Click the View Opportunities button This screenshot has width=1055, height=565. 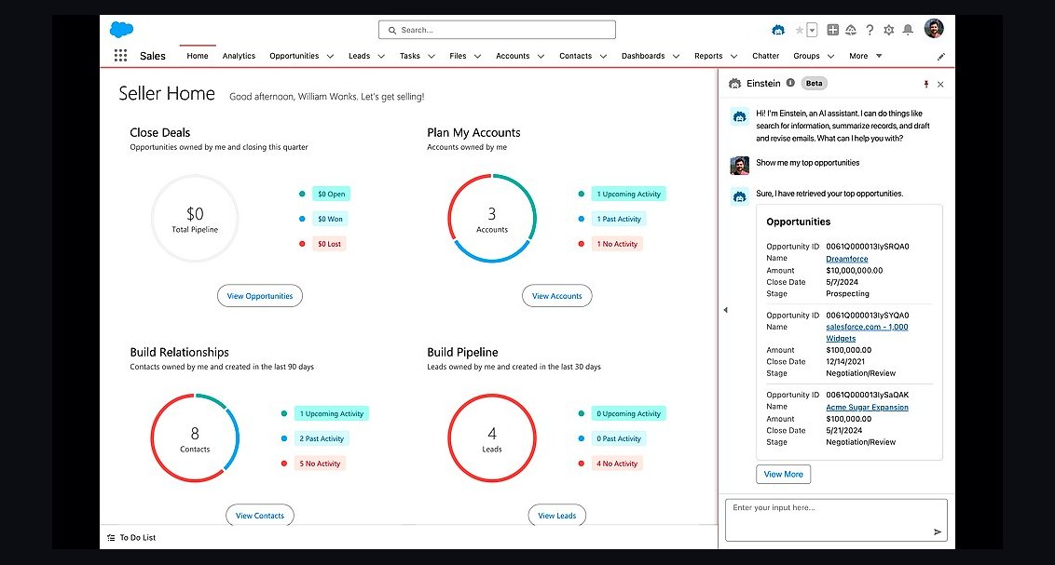[x=260, y=296]
